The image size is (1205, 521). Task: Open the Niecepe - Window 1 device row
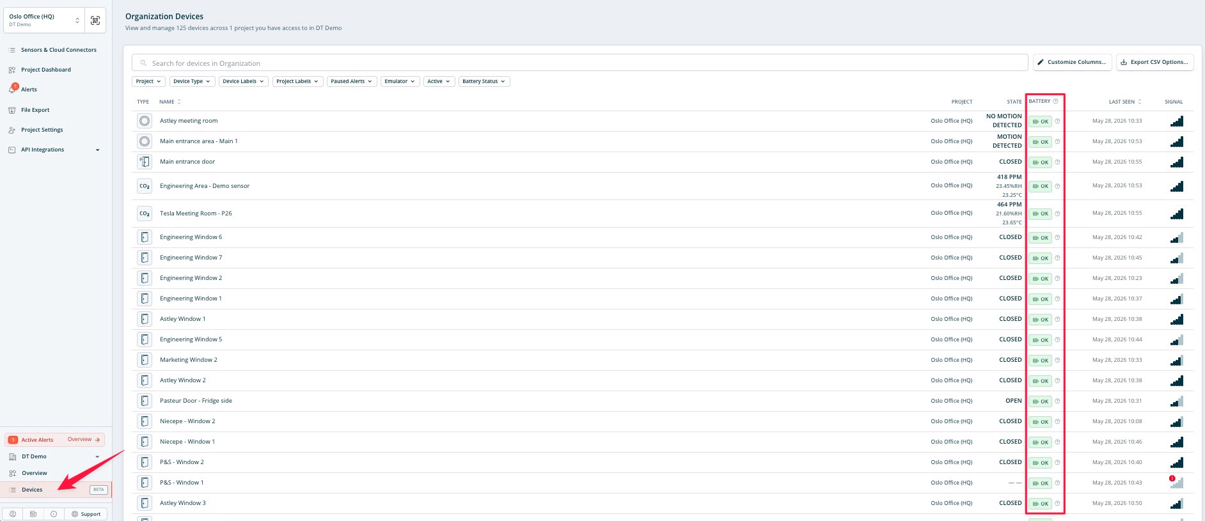click(x=661, y=442)
